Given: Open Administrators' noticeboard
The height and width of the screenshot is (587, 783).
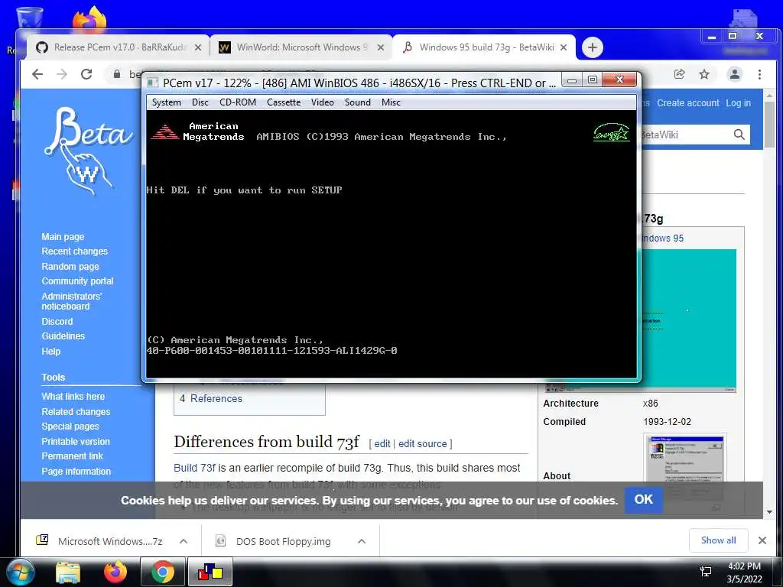Looking at the screenshot, I should click(71, 301).
